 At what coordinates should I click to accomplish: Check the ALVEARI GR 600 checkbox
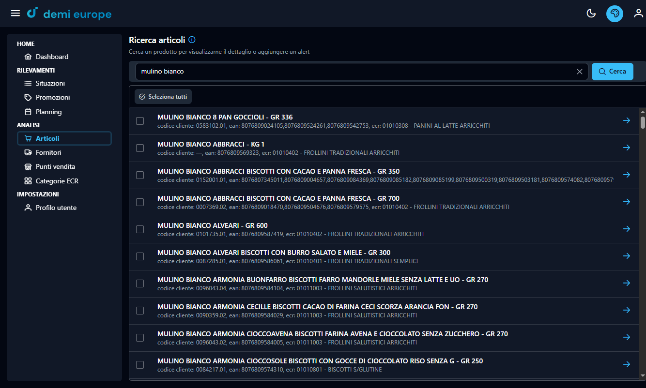point(140,229)
